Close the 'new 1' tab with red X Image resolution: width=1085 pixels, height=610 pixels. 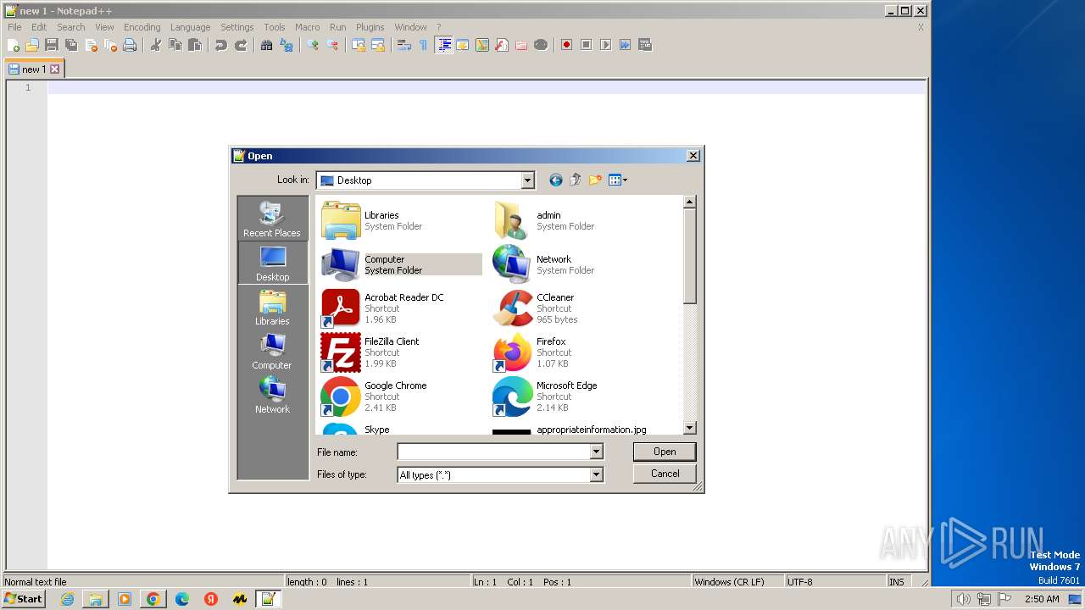pyautogui.click(x=55, y=69)
